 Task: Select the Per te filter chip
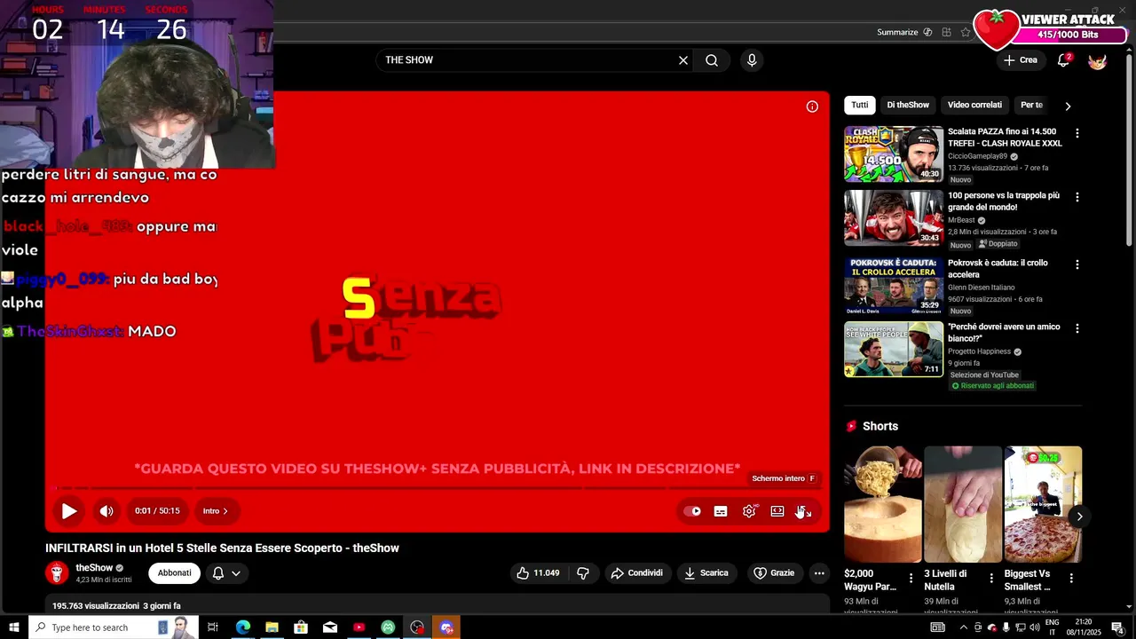click(1031, 105)
